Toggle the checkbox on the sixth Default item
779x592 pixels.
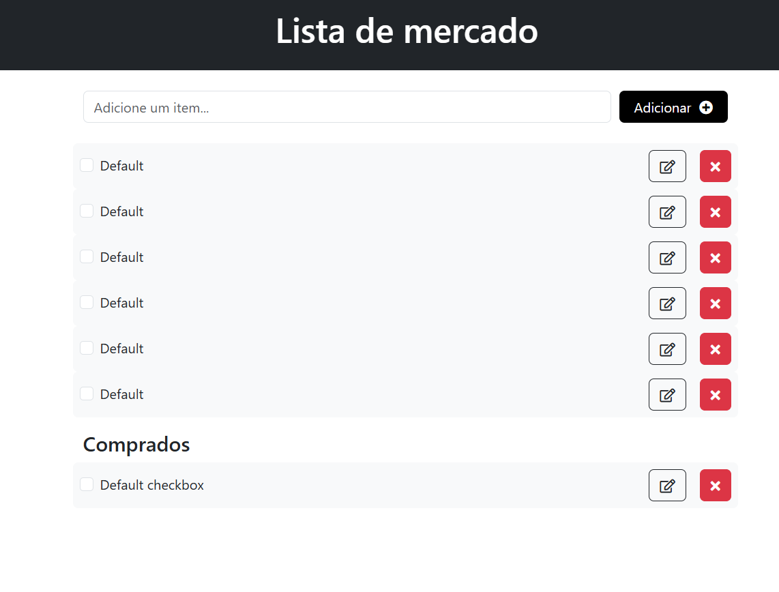tap(87, 393)
